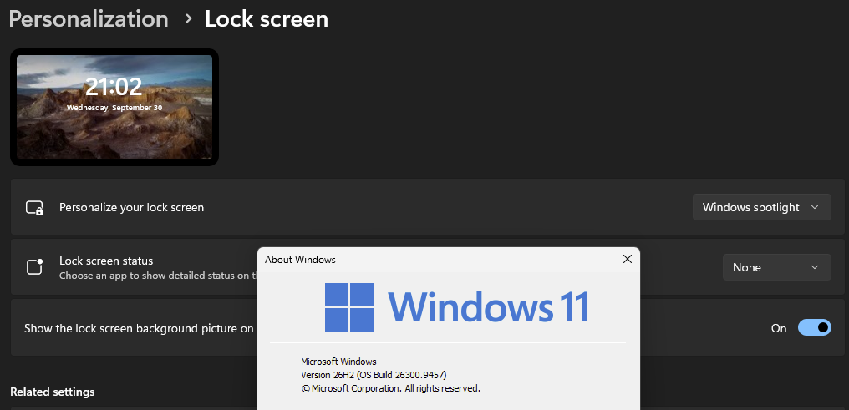The width and height of the screenshot is (849, 410).
Task: Click Personalize your lock screen label
Action: click(131, 207)
